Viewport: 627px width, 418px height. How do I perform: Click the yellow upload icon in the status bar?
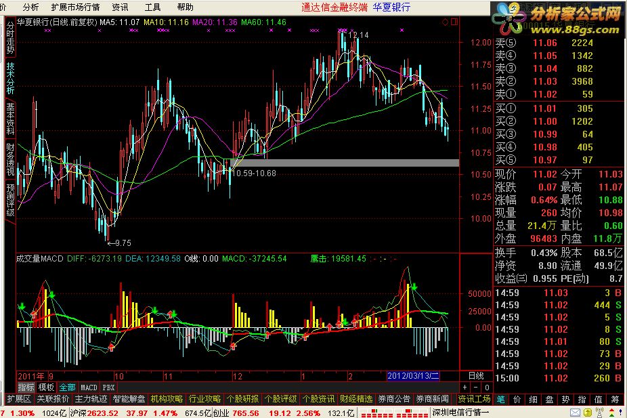click(x=588, y=413)
